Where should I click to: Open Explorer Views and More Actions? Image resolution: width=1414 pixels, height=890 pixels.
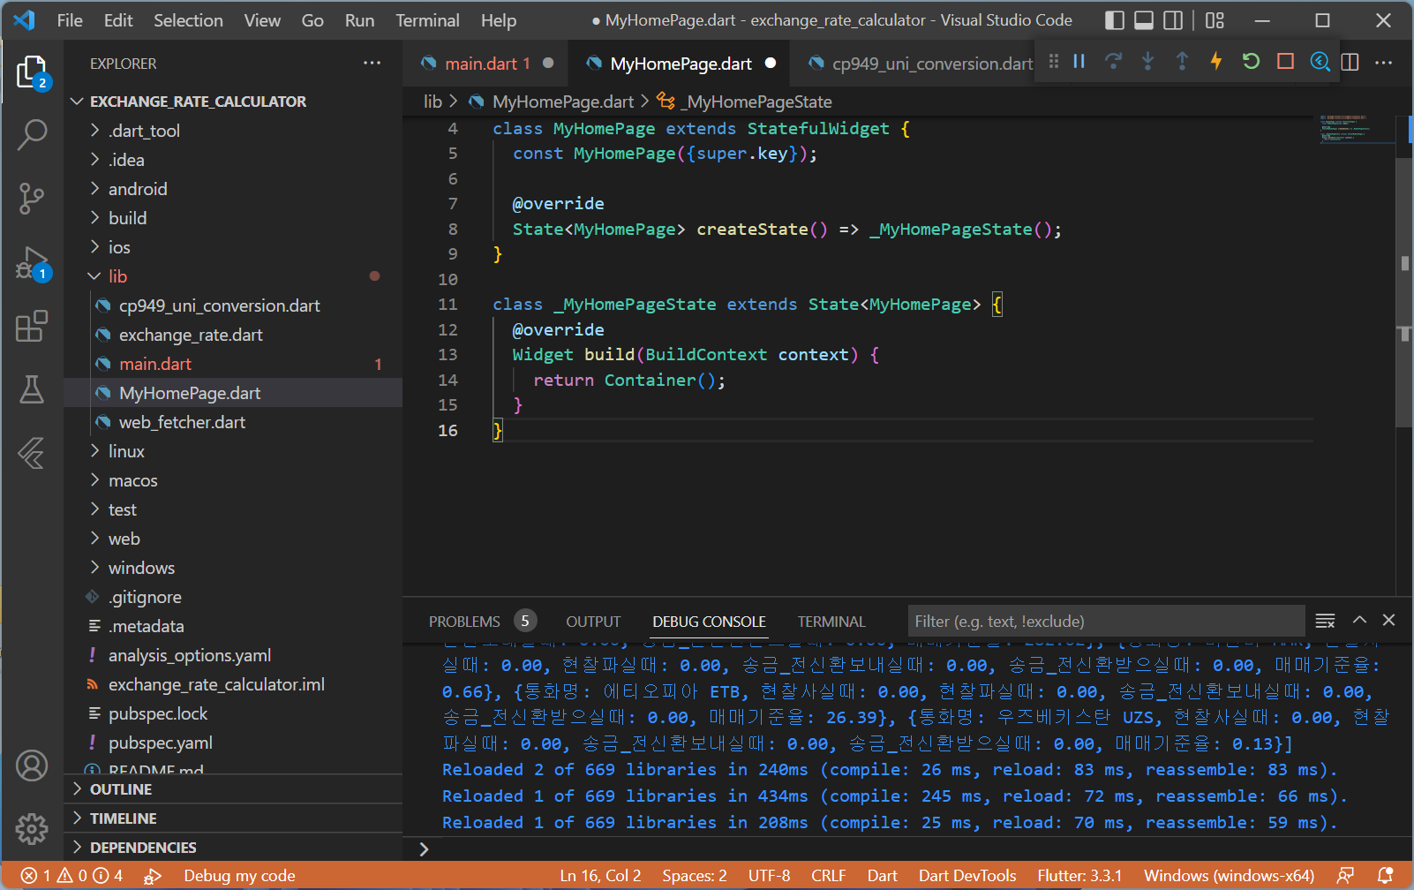[372, 63]
